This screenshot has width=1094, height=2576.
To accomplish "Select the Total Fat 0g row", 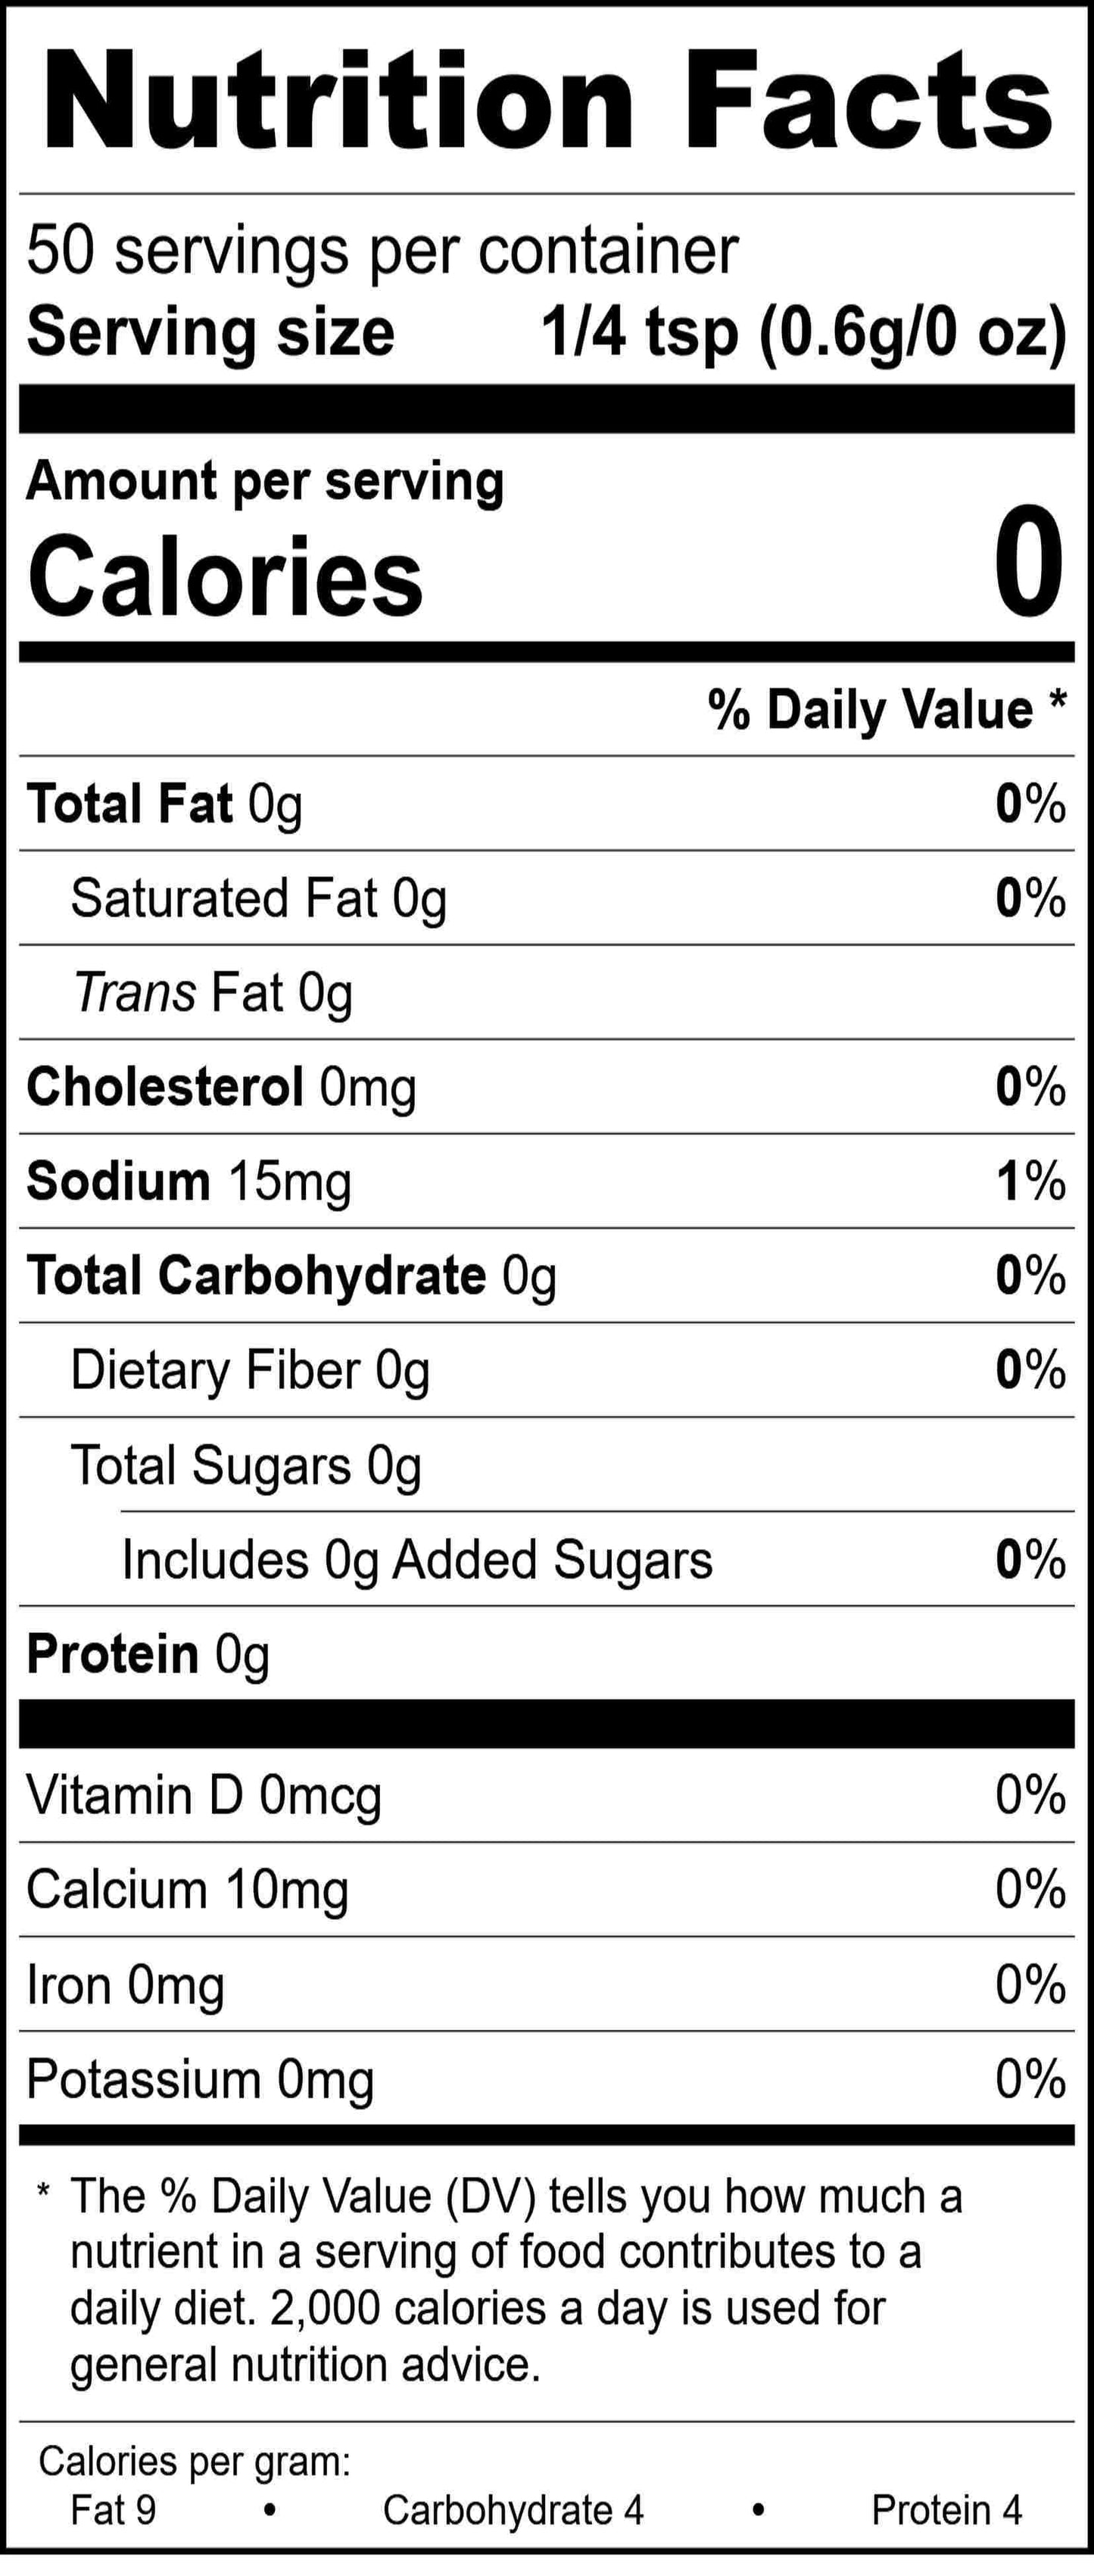I will [x=164, y=804].
